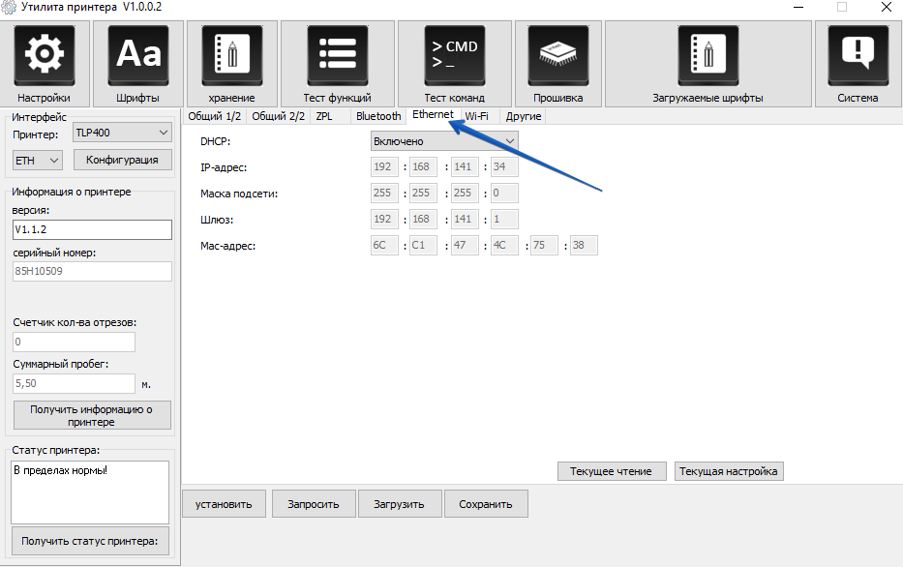Open the Настройки gear icon
This screenshot has height=567, width=903.
point(44,57)
